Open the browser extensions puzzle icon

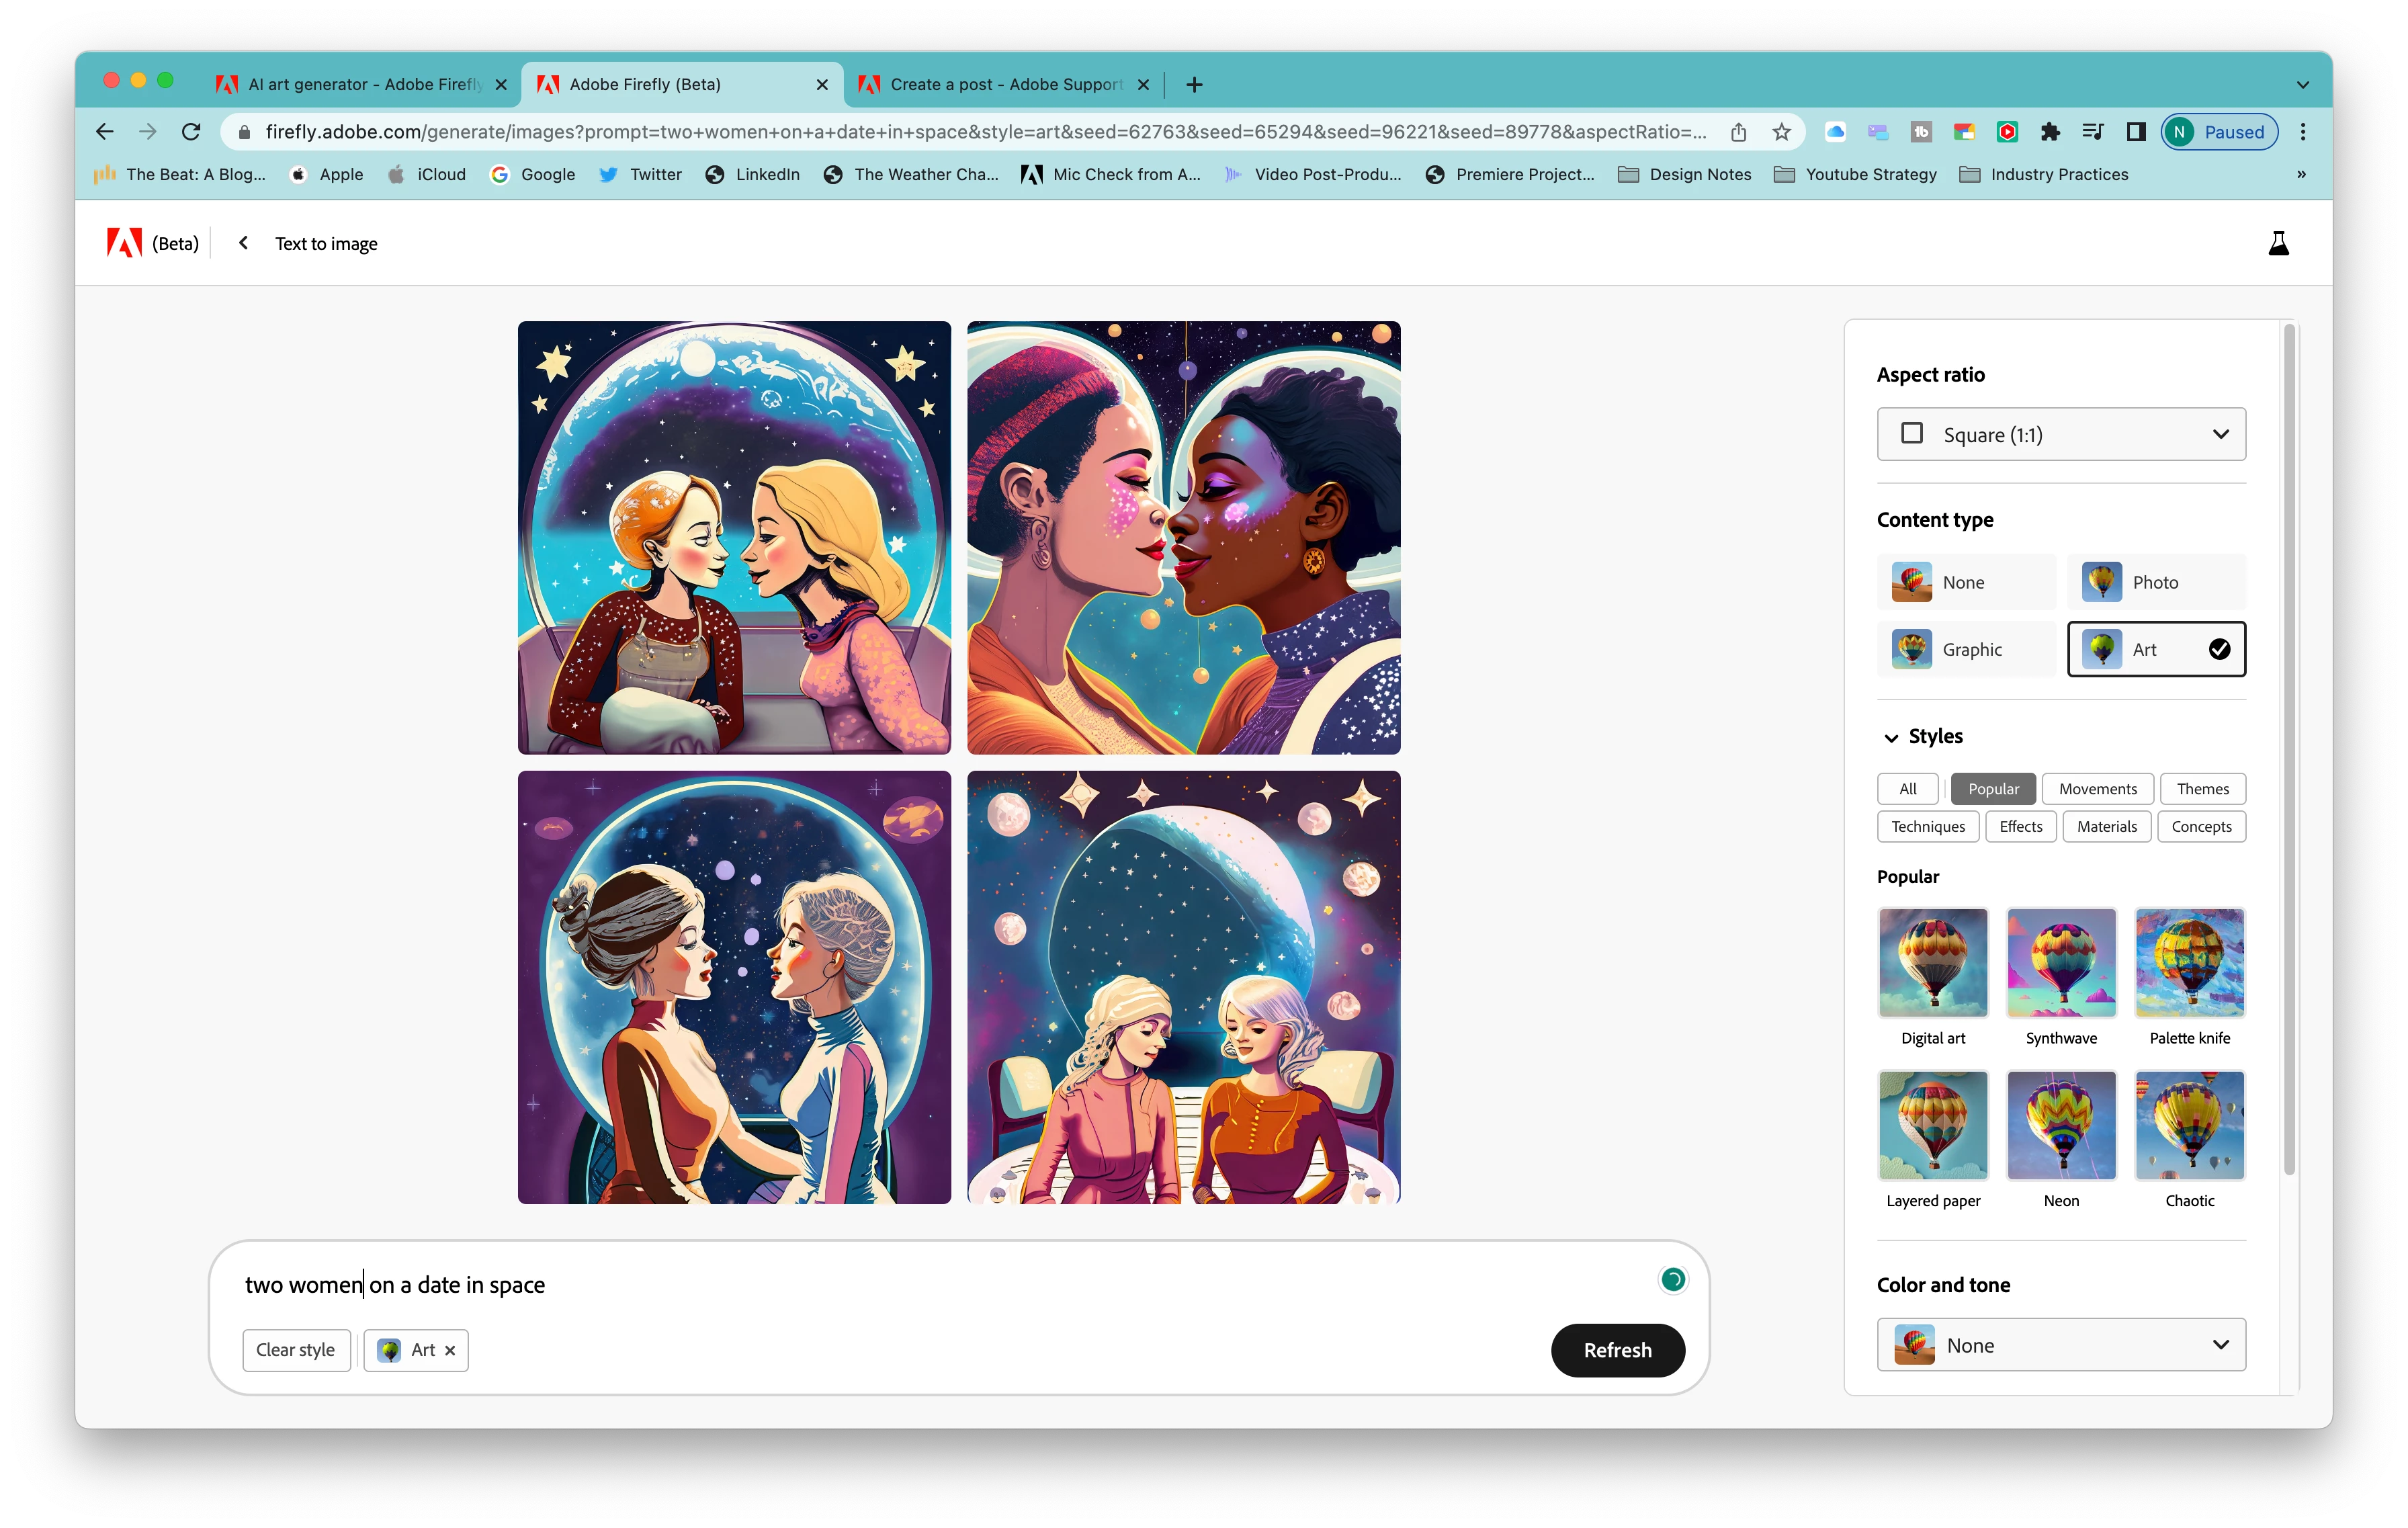2049,132
